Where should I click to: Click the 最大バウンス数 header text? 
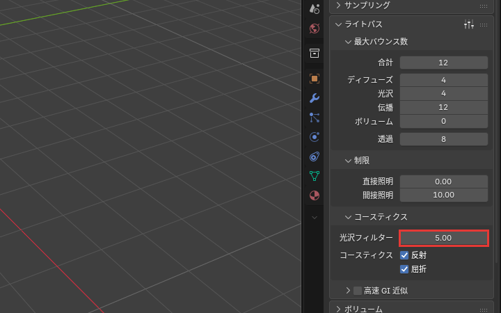click(381, 42)
